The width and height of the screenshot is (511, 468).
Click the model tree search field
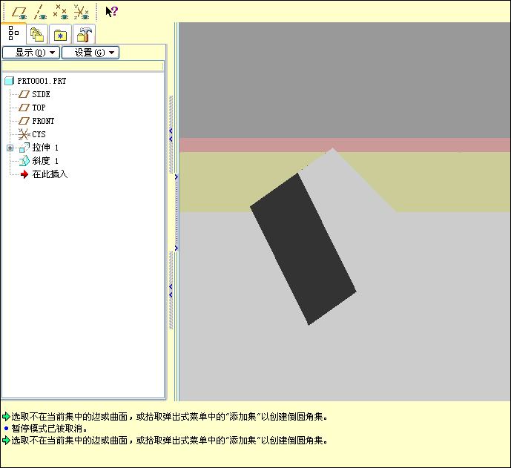coord(82,66)
